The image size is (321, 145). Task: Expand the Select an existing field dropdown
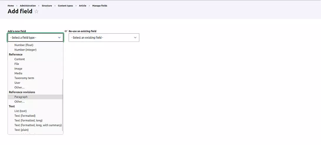(x=104, y=38)
